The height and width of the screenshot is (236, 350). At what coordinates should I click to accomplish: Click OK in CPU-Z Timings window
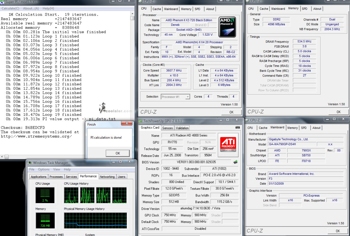(x=339, y=112)
